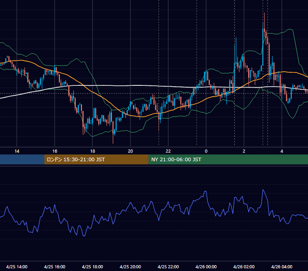Click the hour label 22 on price chart axis
Viewport: 308px width, 271px height.
click(168, 151)
